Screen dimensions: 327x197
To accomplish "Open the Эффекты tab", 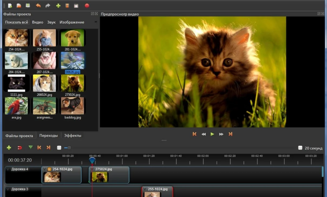I will 73,136.
